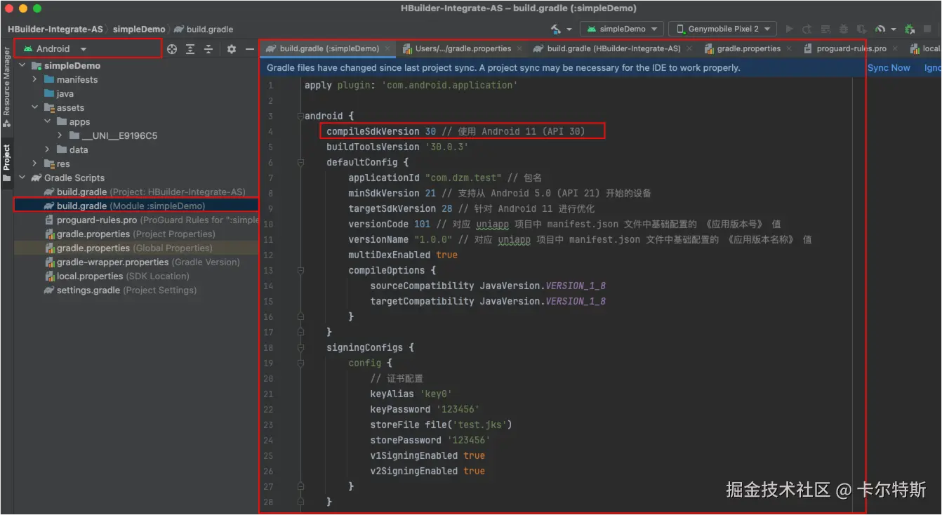
Task: Open the Genymobile Pixel 2 device selector
Action: 722,29
